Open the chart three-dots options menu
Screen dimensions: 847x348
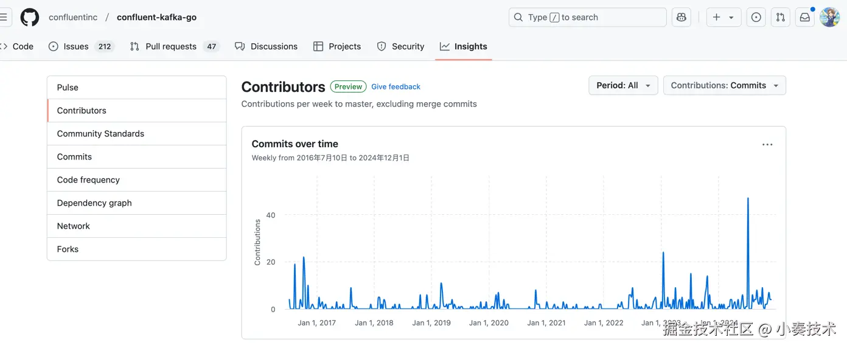click(x=767, y=145)
